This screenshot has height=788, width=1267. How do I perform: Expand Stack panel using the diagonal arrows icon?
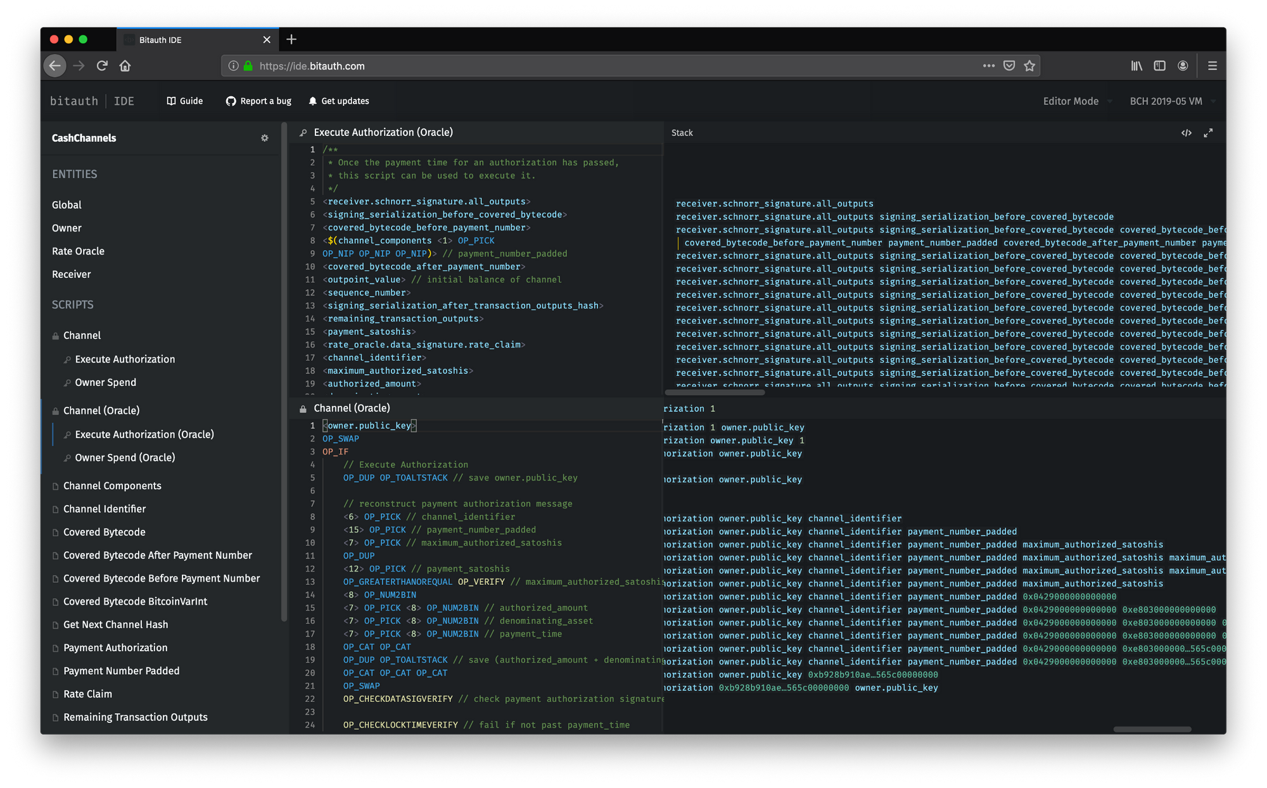1208,132
